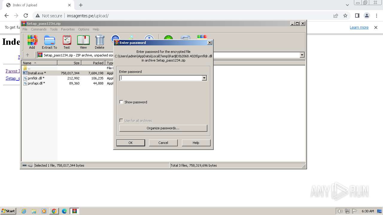Image resolution: width=383 pixels, height=215 pixels.
Task: Expand the Enter password dropdown arrow
Action: [204, 78]
